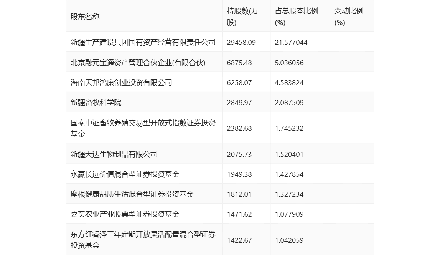
Task: Select the percentage 4.583824
Action: (289, 83)
